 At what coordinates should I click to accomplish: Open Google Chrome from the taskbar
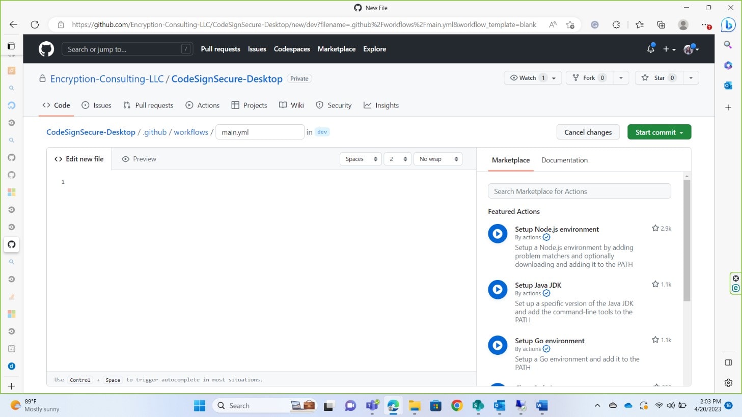pyautogui.click(x=457, y=405)
